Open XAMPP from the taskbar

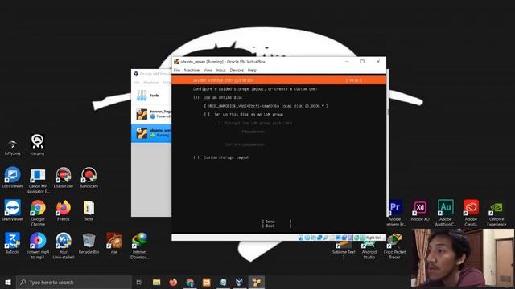[207, 282]
